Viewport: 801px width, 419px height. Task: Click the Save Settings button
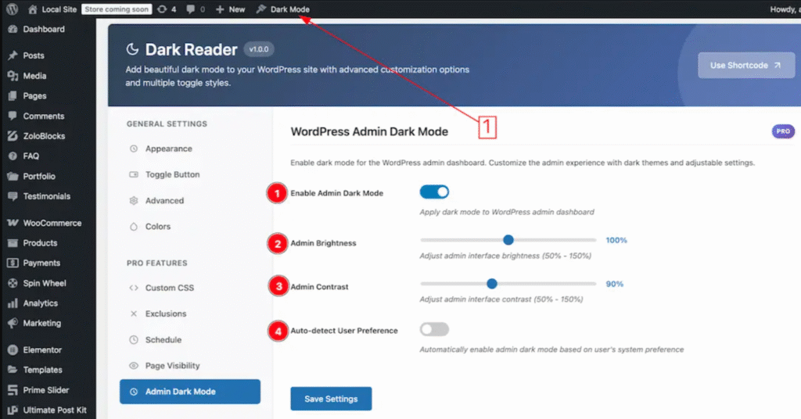click(x=331, y=399)
